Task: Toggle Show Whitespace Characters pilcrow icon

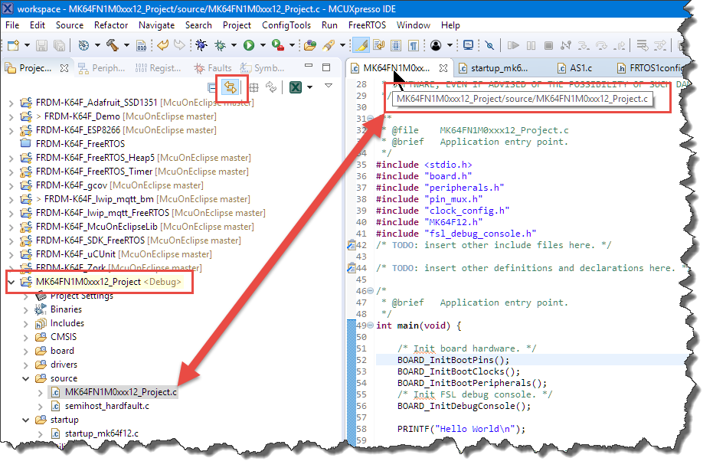Action: coord(414,46)
